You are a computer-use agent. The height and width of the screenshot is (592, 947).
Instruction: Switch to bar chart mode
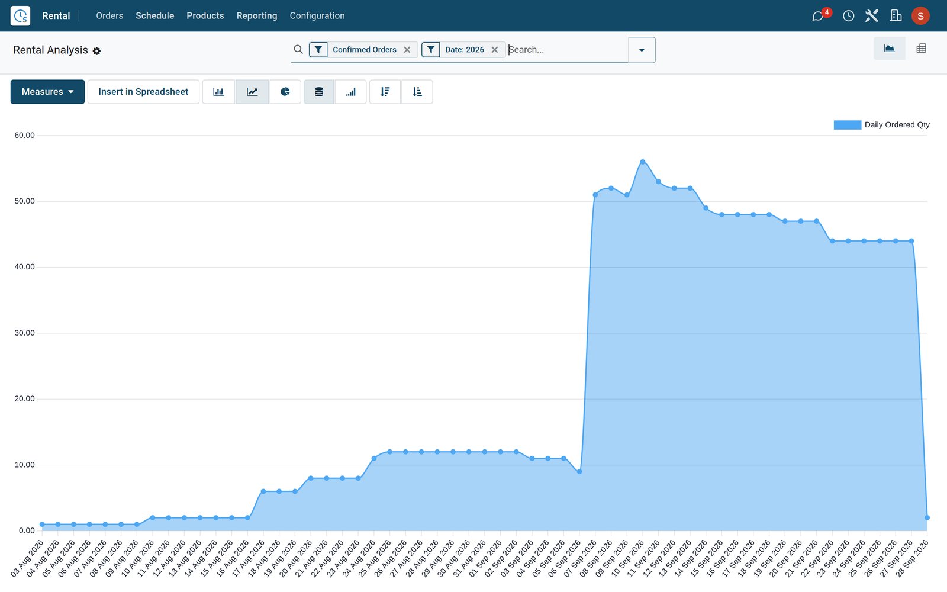(x=218, y=92)
